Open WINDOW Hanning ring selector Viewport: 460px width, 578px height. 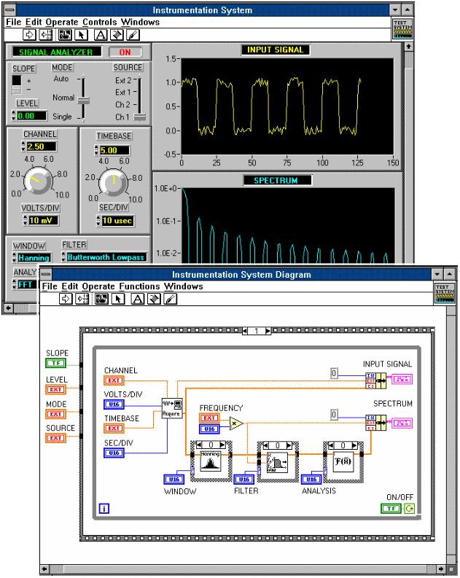coord(31,258)
